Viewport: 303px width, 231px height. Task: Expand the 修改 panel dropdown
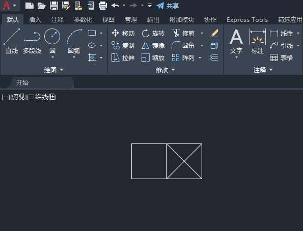(166, 70)
